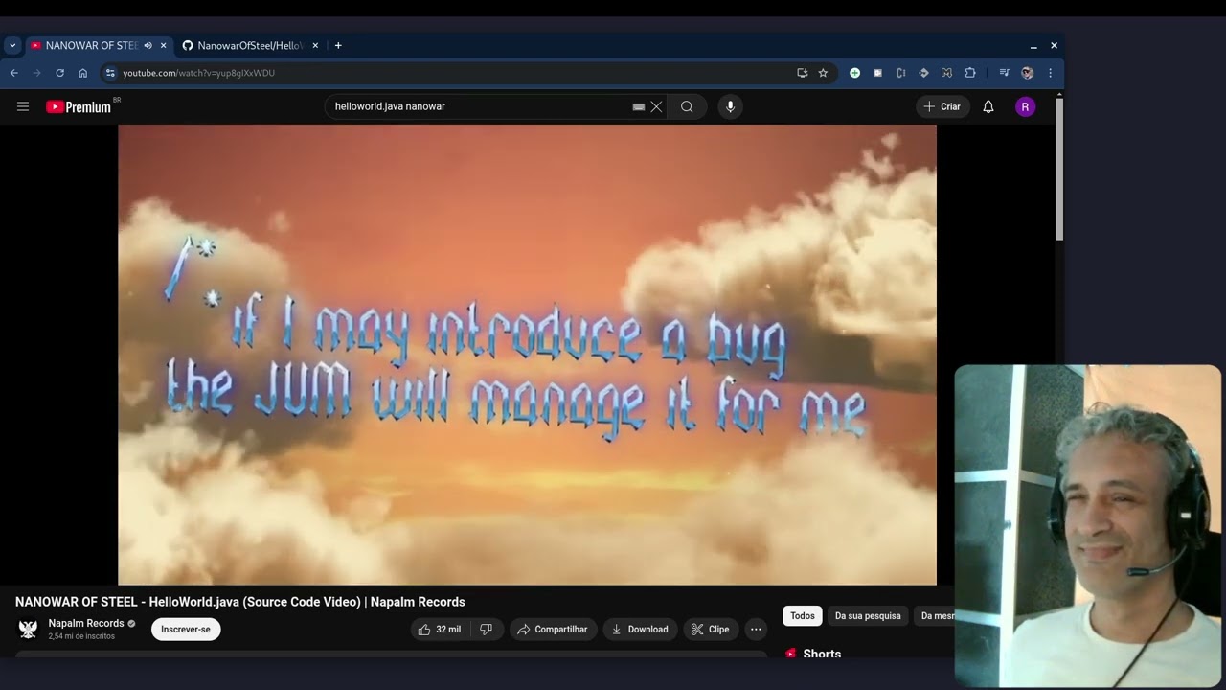This screenshot has height=690, width=1226.
Task: Open the browser three-dot menu
Action: (1050, 73)
